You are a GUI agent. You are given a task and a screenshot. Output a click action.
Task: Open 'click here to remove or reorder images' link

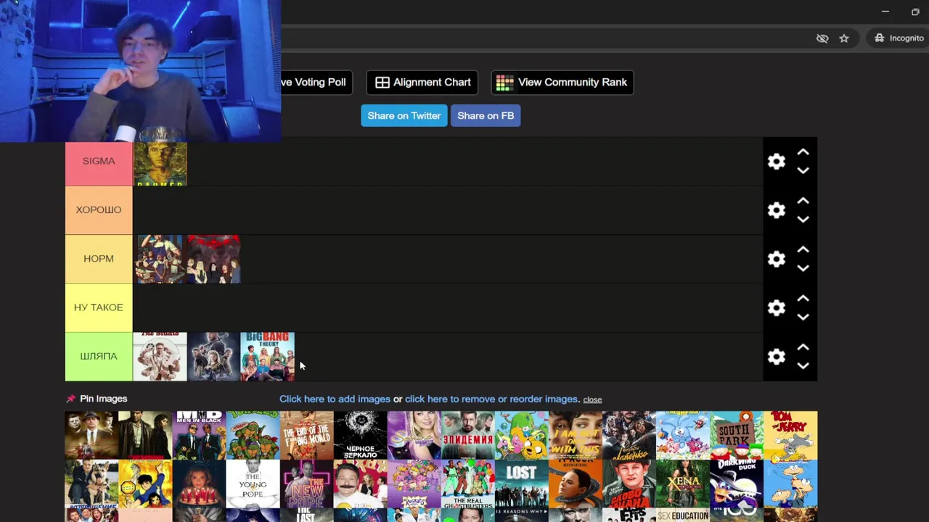[491, 399]
